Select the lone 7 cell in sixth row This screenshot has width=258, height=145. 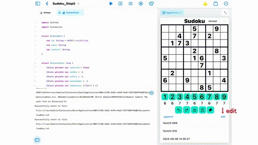202,65
